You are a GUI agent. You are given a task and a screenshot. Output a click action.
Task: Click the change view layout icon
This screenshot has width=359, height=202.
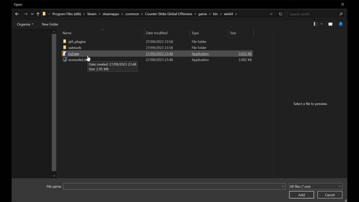click(x=316, y=24)
